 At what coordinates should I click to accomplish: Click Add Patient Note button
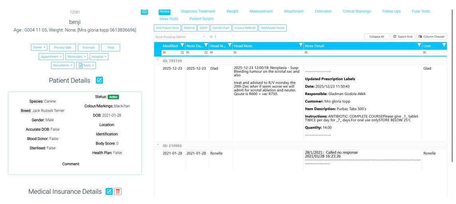168,28
